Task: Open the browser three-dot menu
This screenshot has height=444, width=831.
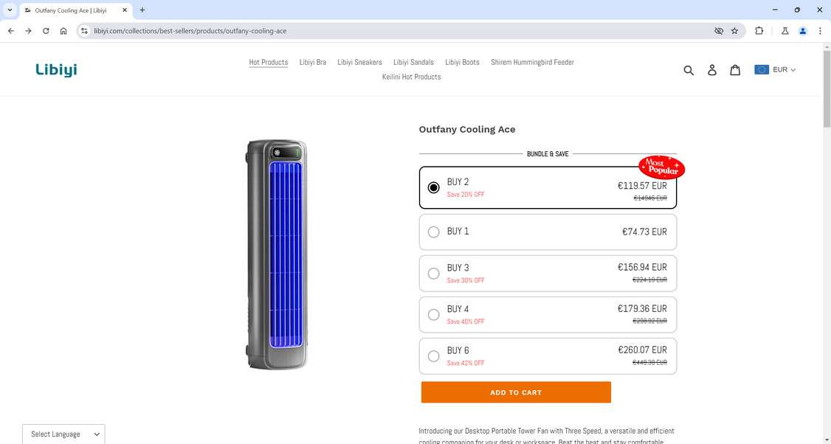Action: 820,31
